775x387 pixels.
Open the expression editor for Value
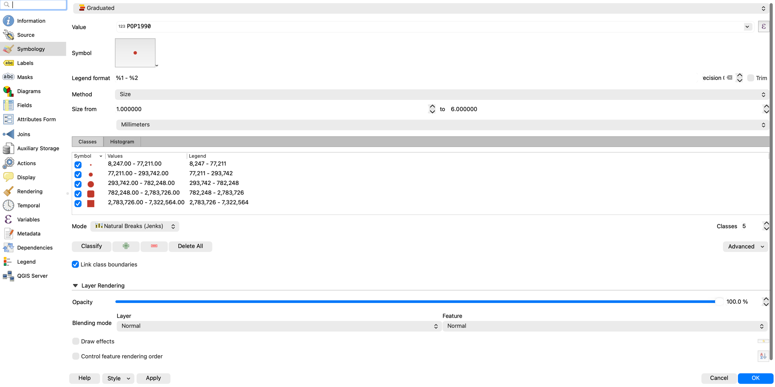pos(763,26)
